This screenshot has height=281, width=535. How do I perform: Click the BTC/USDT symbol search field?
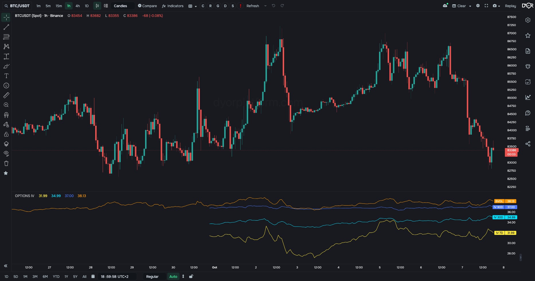(17, 6)
